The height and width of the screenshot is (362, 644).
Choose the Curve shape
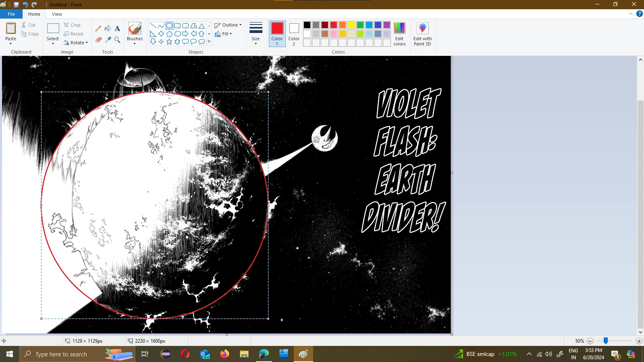(161, 26)
